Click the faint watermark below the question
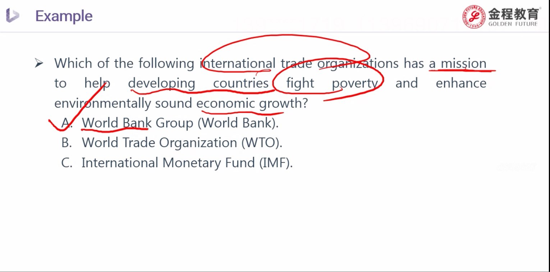Image resolution: width=550 pixels, height=272 pixels. [516, 167]
